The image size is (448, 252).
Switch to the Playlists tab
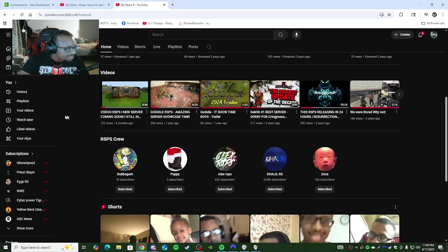point(175,47)
